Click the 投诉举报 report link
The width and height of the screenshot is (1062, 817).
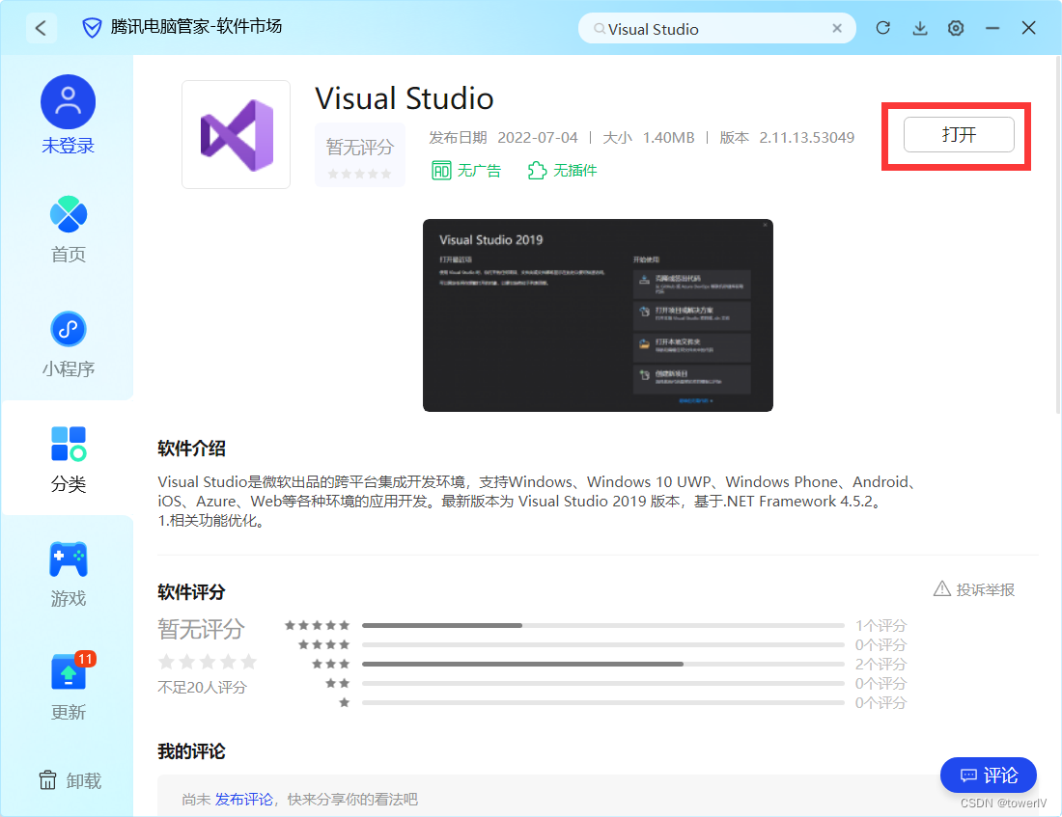click(x=986, y=589)
